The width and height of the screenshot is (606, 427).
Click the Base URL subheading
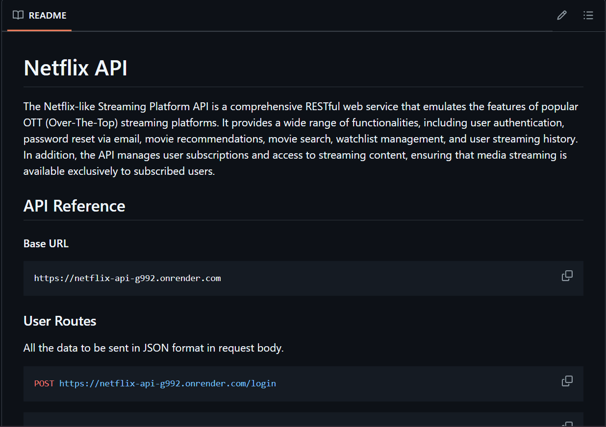[x=46, y=243]
